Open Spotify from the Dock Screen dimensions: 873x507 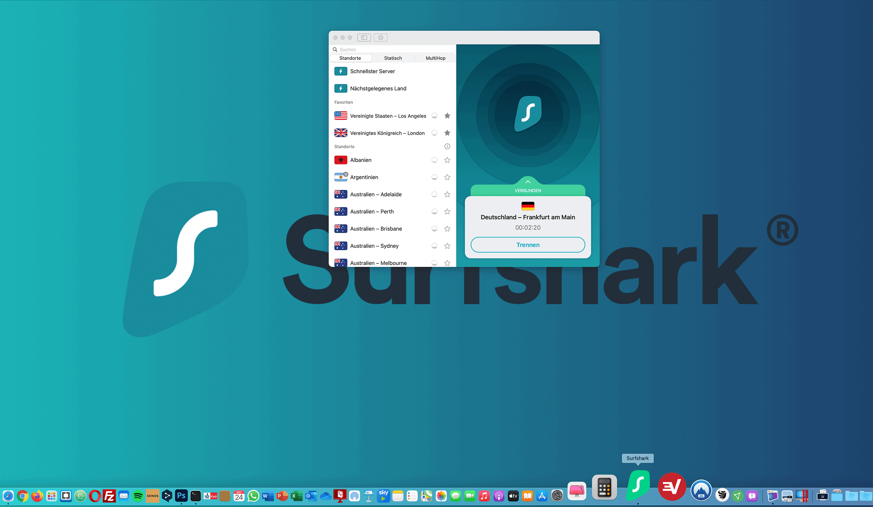pos(138,496)
